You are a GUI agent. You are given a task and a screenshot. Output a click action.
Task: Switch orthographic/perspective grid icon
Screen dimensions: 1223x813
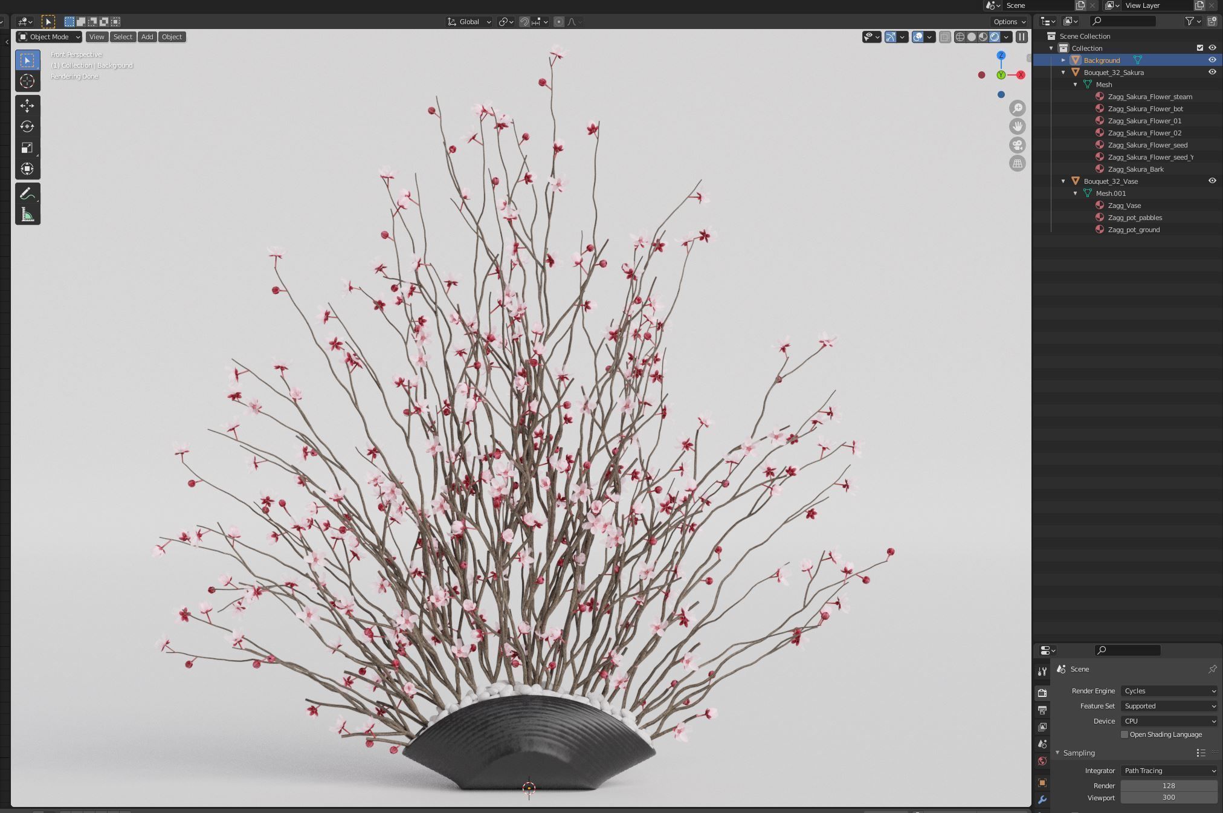(1018, 163)
